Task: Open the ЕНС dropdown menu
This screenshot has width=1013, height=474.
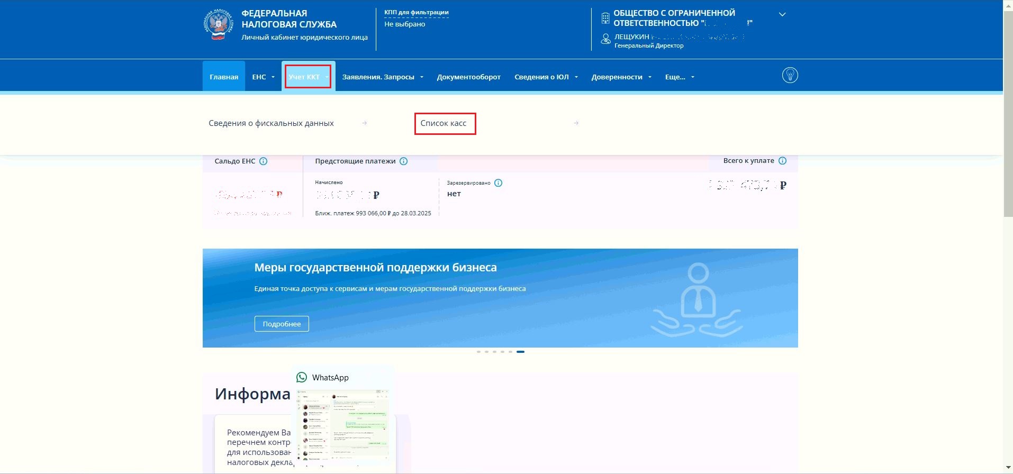Action: point(263,77)
